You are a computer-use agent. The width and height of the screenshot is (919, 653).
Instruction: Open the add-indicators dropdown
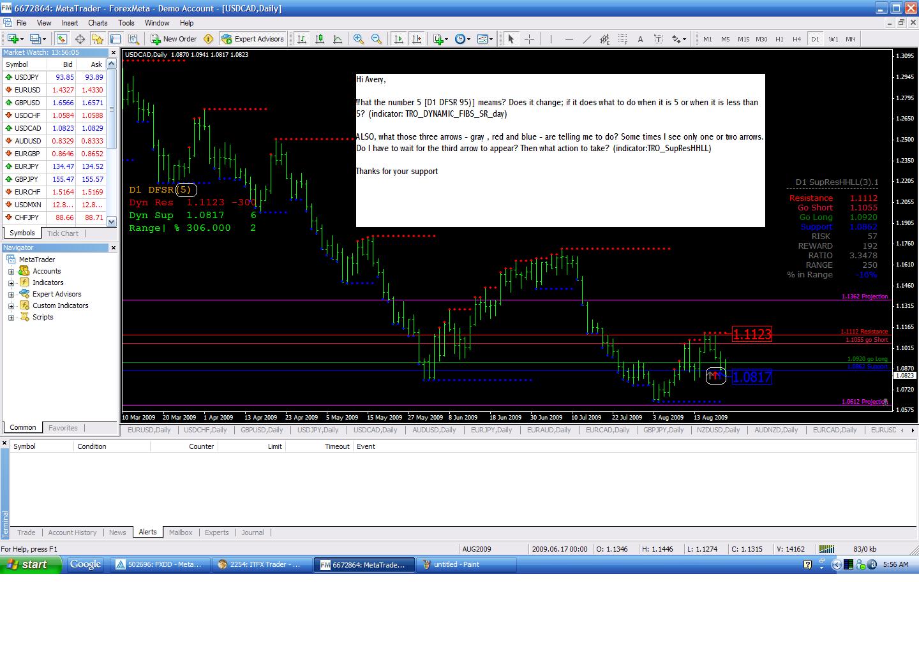click(440, 39)
